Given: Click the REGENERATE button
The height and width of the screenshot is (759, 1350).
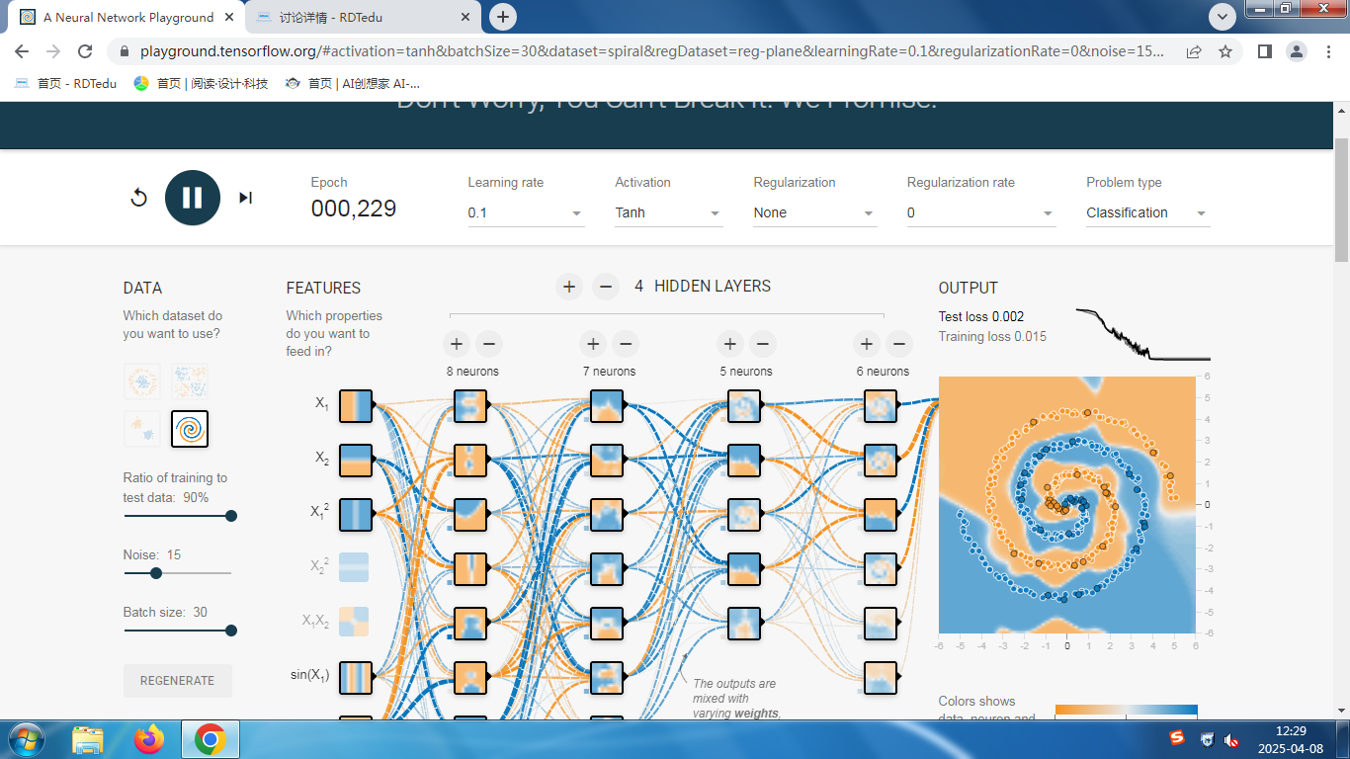Looking at the screenshot, I should (x=178, y=681).
